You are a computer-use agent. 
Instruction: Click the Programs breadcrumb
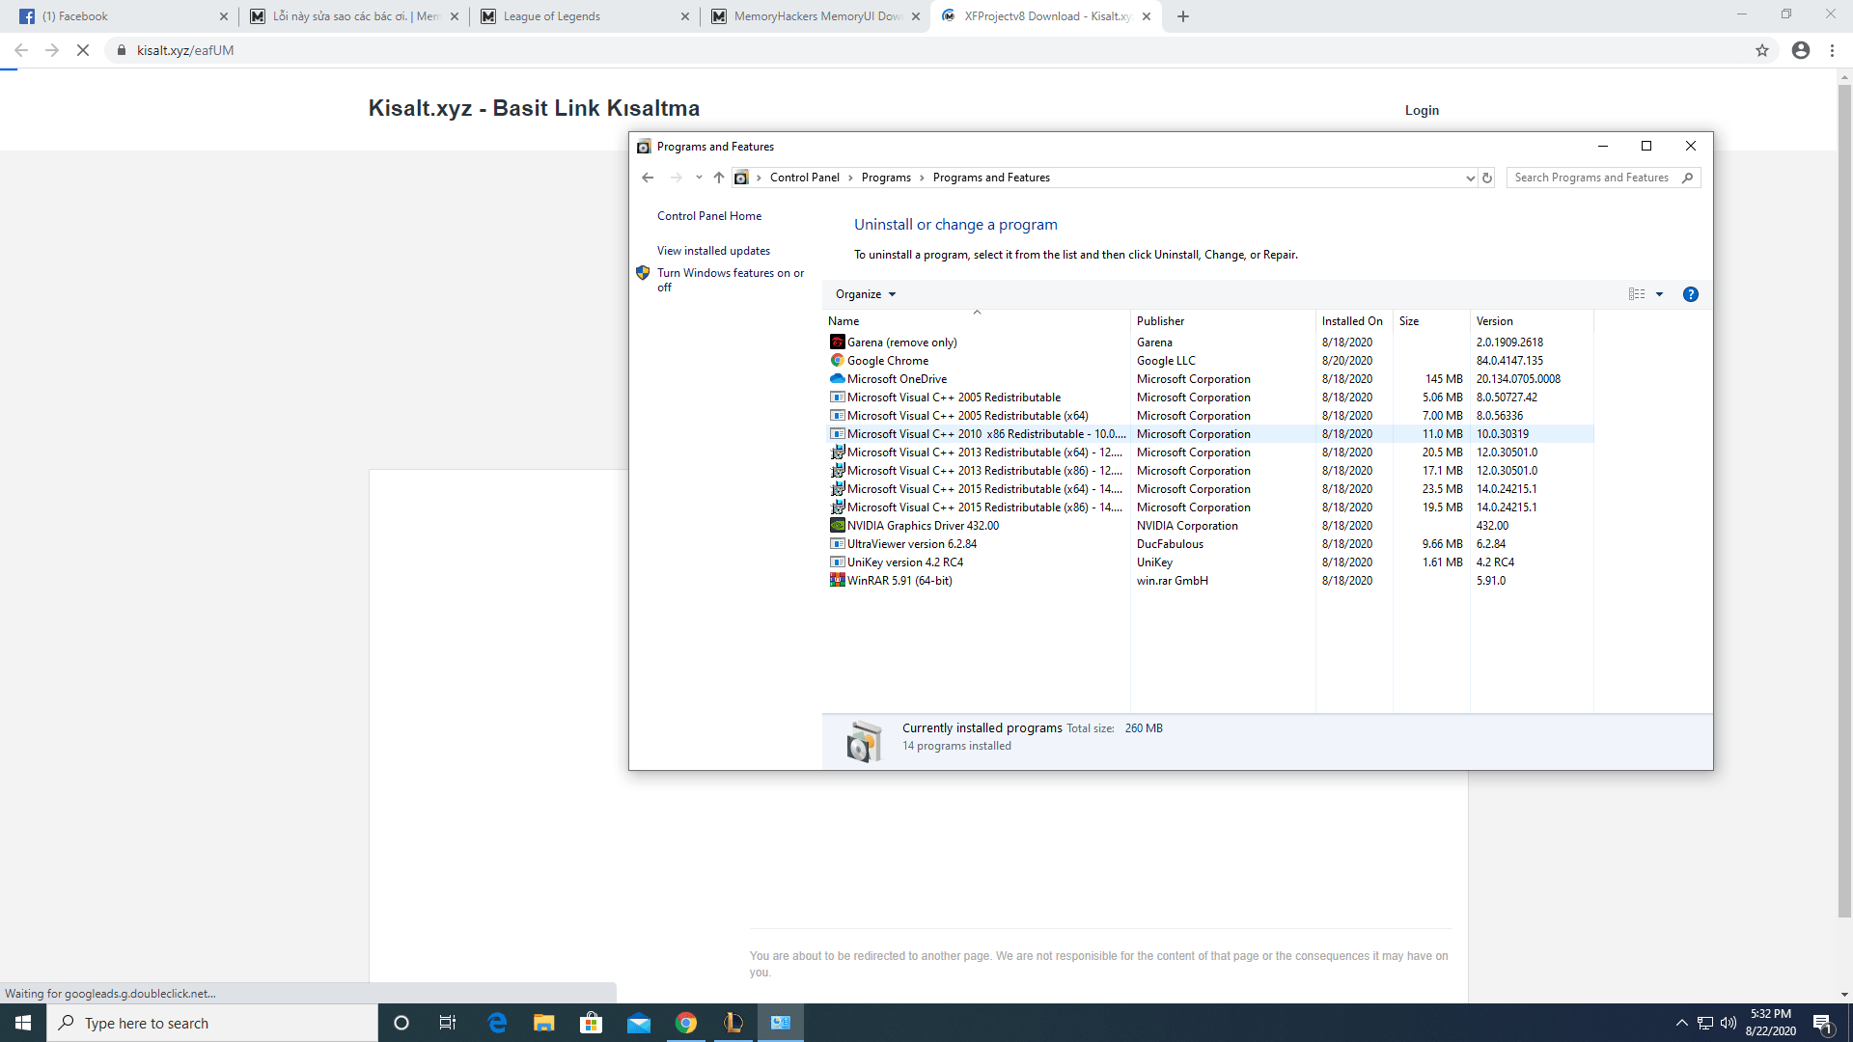(x=886, y=178)
